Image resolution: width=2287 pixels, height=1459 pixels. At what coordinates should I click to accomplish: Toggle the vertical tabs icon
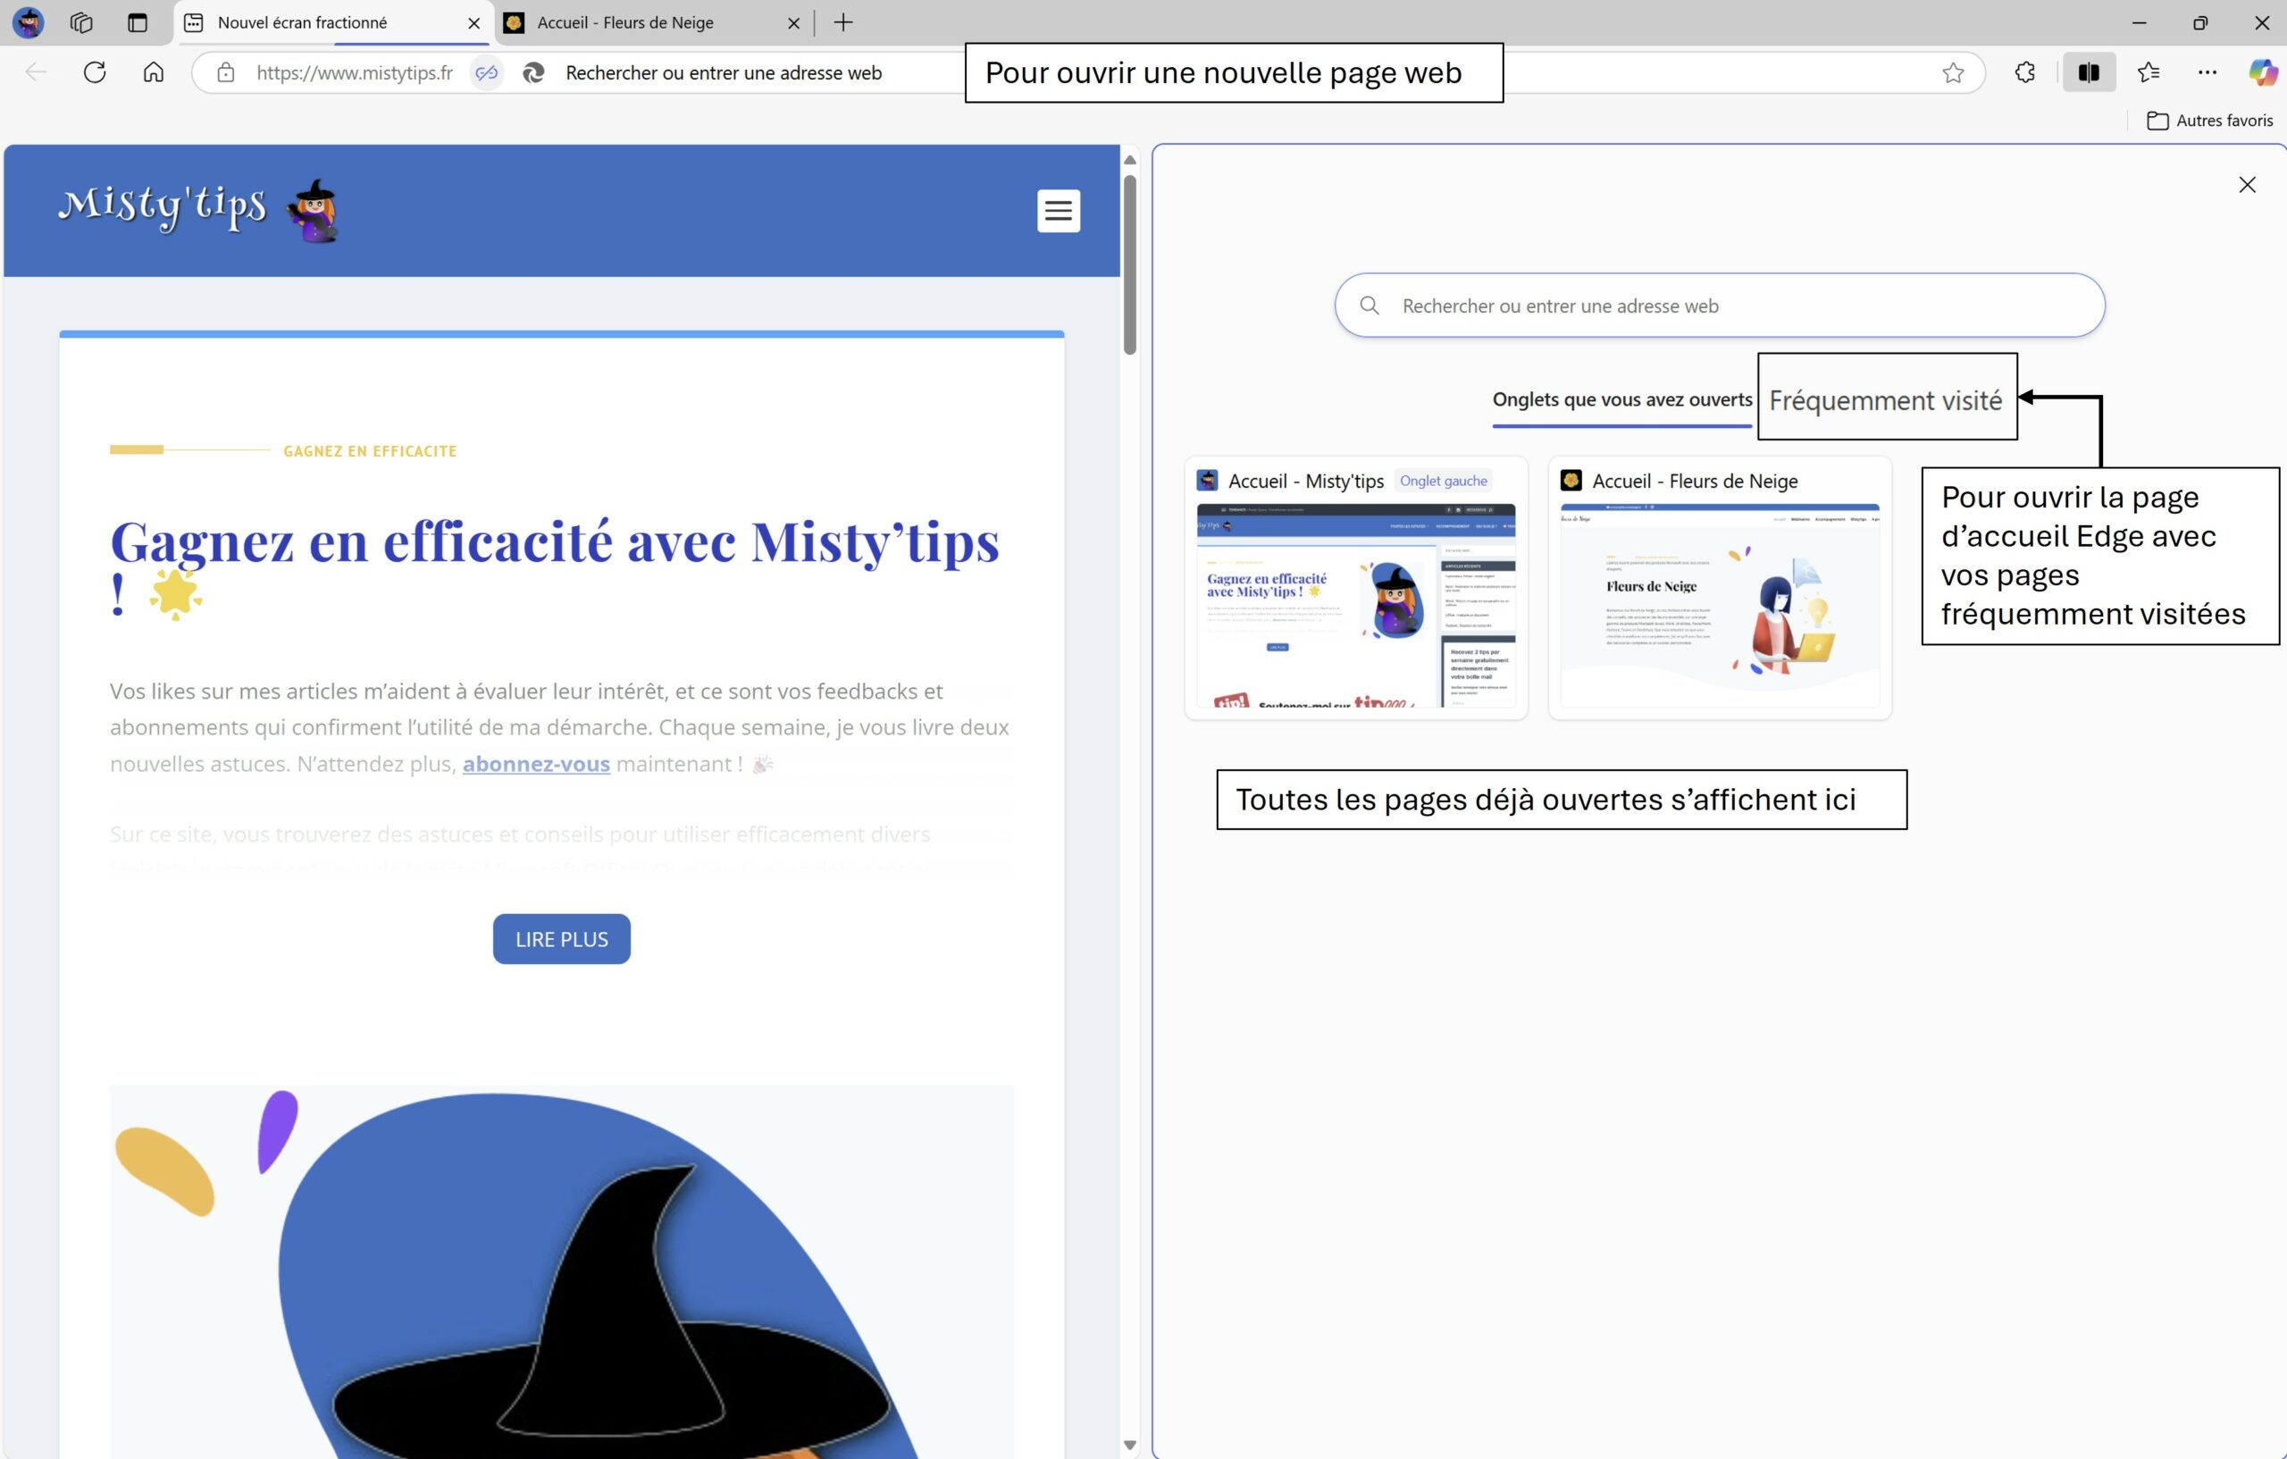[138, 23]
